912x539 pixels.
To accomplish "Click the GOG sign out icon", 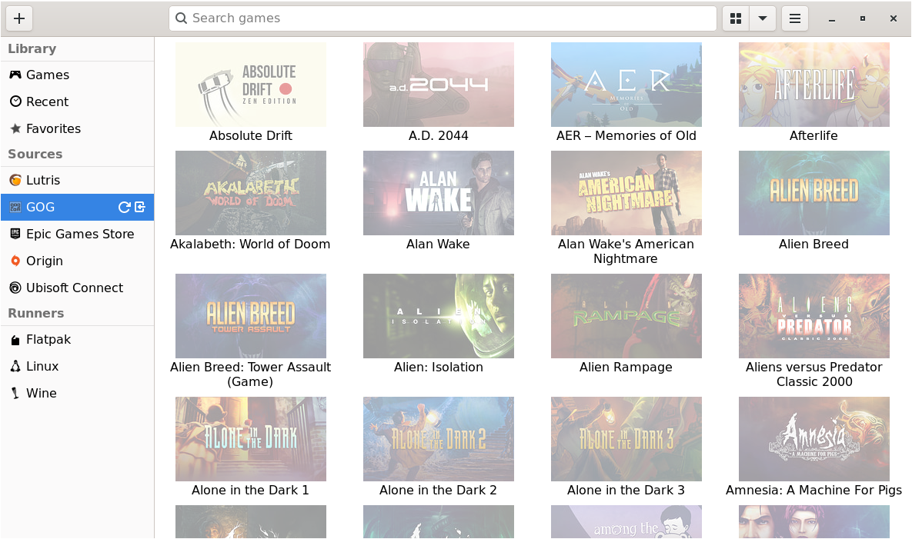I will [140, 207].
